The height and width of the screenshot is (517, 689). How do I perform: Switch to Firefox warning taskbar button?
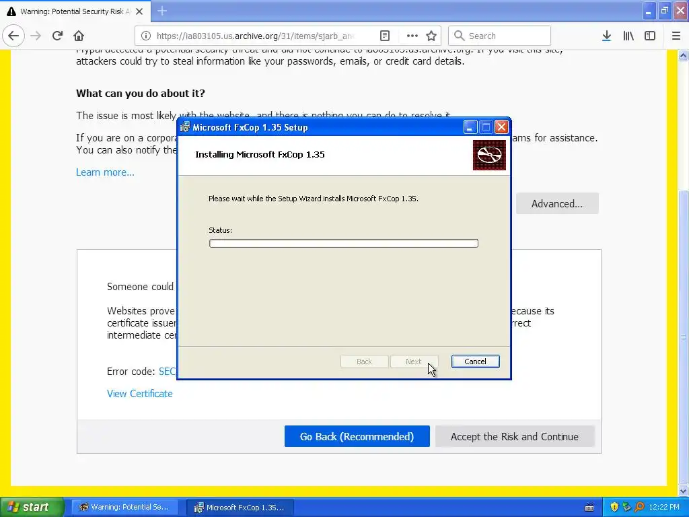124,507
